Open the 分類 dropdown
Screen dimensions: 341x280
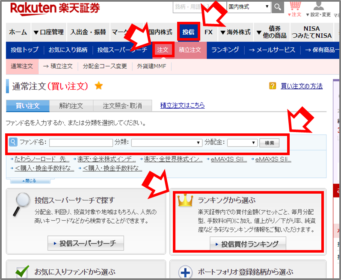pyautogui.click(x=167, y=143)
